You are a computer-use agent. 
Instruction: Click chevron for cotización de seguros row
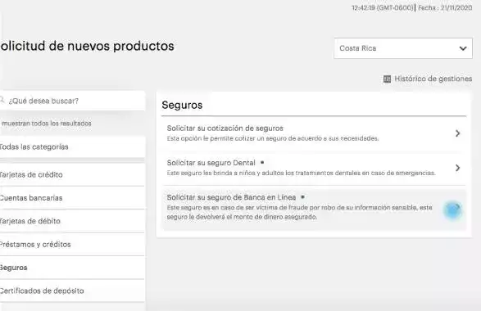[x=458, y=133]
